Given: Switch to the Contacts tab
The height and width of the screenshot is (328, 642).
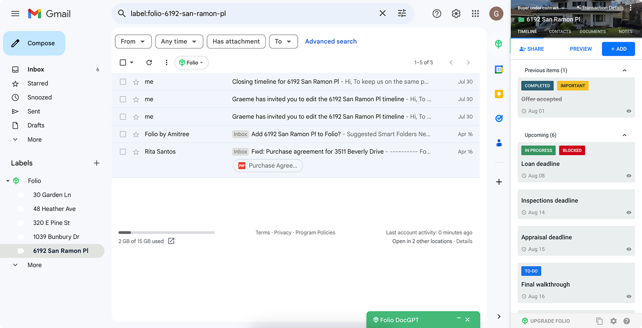Looking at the screenshot, I should 560,32.
